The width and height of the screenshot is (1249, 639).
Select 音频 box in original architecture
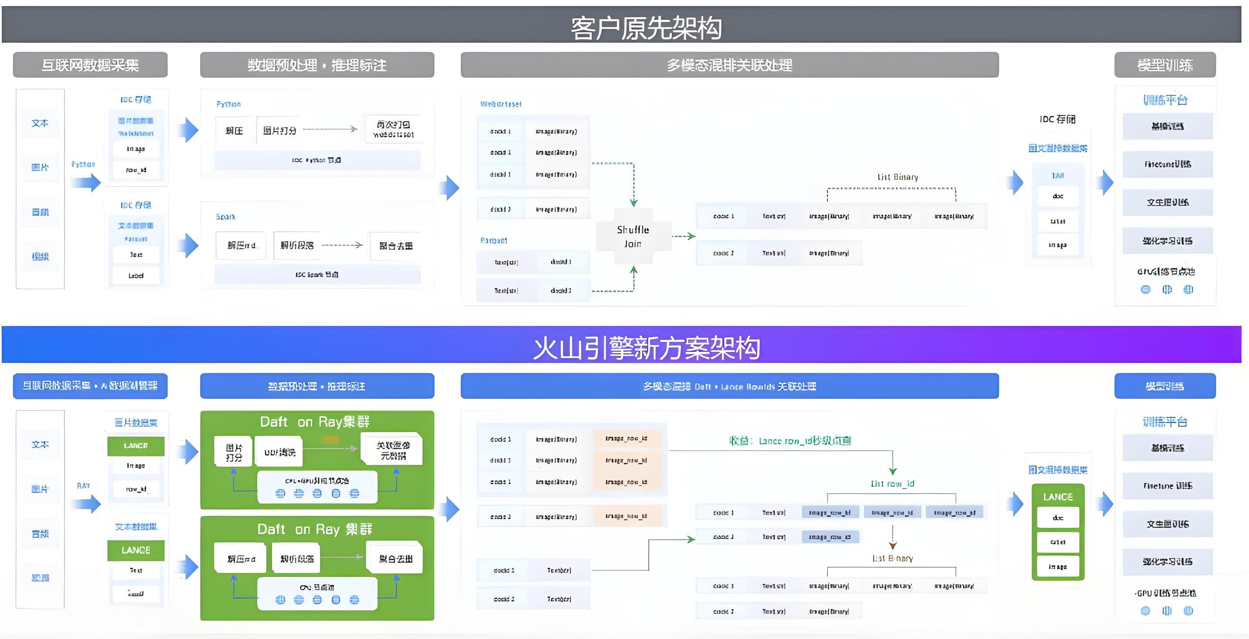tap(40, 212)
